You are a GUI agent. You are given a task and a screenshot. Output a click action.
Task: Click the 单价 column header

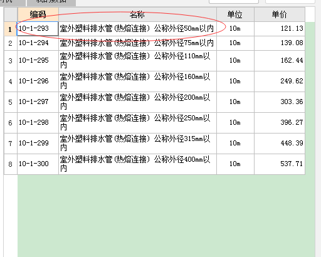coord(280,14)
